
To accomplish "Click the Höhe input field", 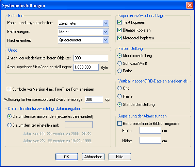I will [x=150, y=140].
